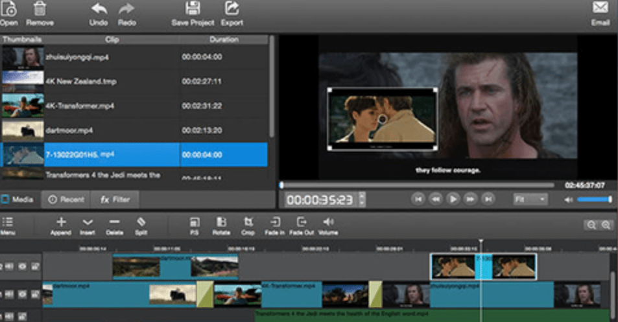Remove clip using Delete minus icon
Image resolution: width=618 pixels, height=322 pixels.
tap(114, 222)
